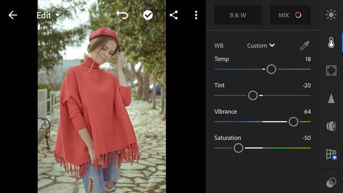This screenshot has width=343, height=193.
Task: Undo the last adjustment
Action: coord(122,15)
